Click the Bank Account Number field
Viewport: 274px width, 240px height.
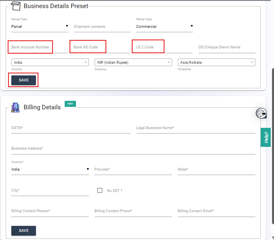(40, 47)
